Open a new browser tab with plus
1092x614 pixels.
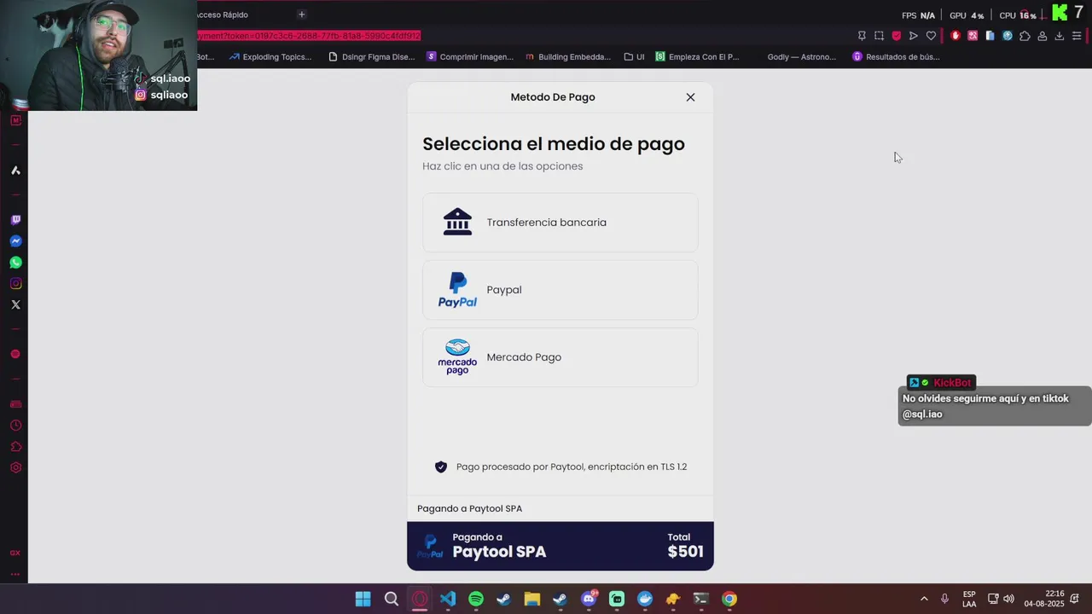[301, 14]
